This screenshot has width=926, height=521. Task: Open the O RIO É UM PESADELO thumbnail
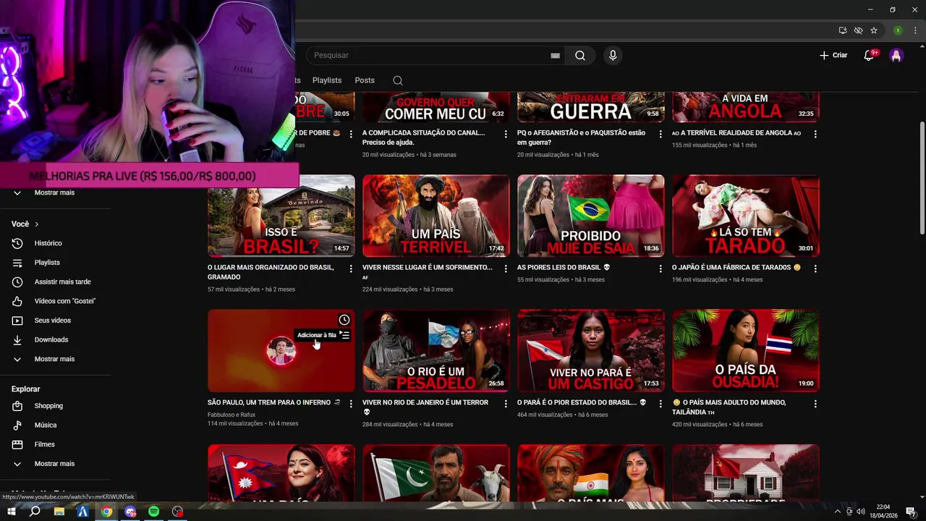436,350
